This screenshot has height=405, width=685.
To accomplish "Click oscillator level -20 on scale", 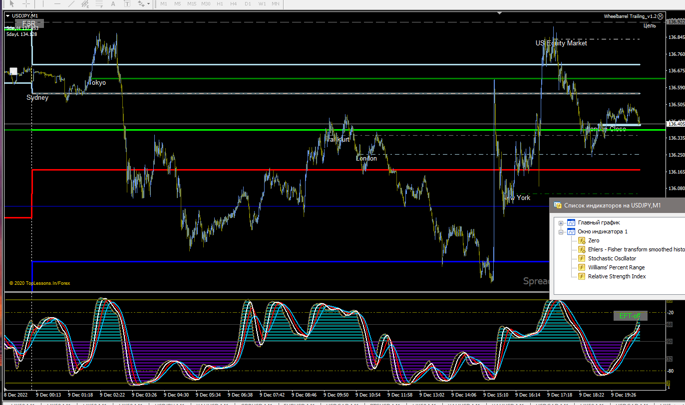I will pyautogui.click(x=670, y=313).
